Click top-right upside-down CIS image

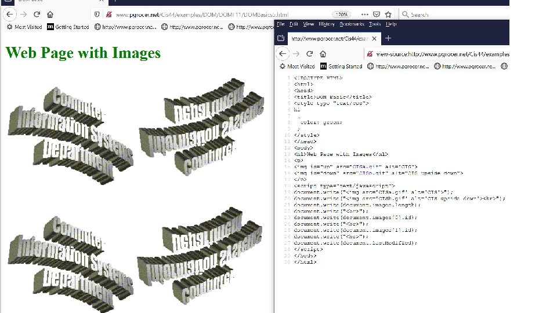(201, 127)
